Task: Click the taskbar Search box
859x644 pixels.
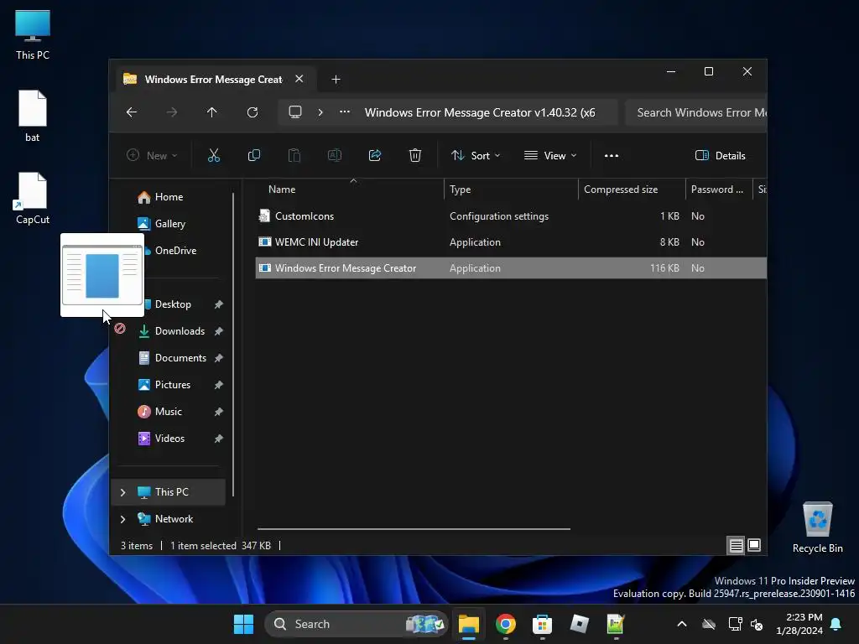Action: [x=356, y=624]
